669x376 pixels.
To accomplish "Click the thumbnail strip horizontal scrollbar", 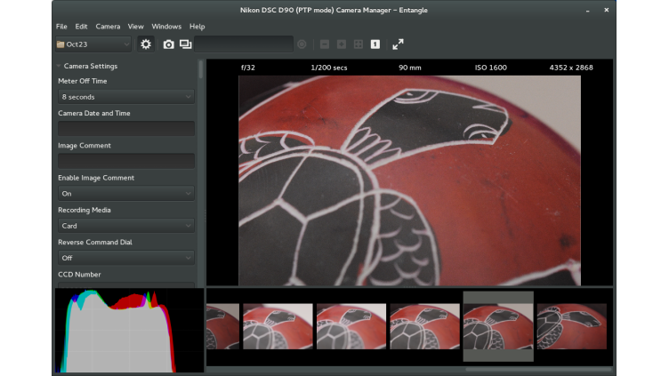I will (538, 369).
